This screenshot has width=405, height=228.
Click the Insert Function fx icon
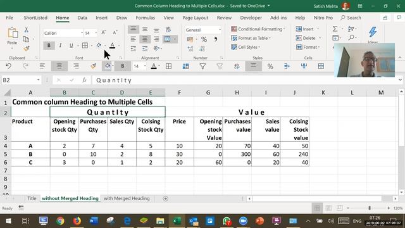tap(84, 80)
